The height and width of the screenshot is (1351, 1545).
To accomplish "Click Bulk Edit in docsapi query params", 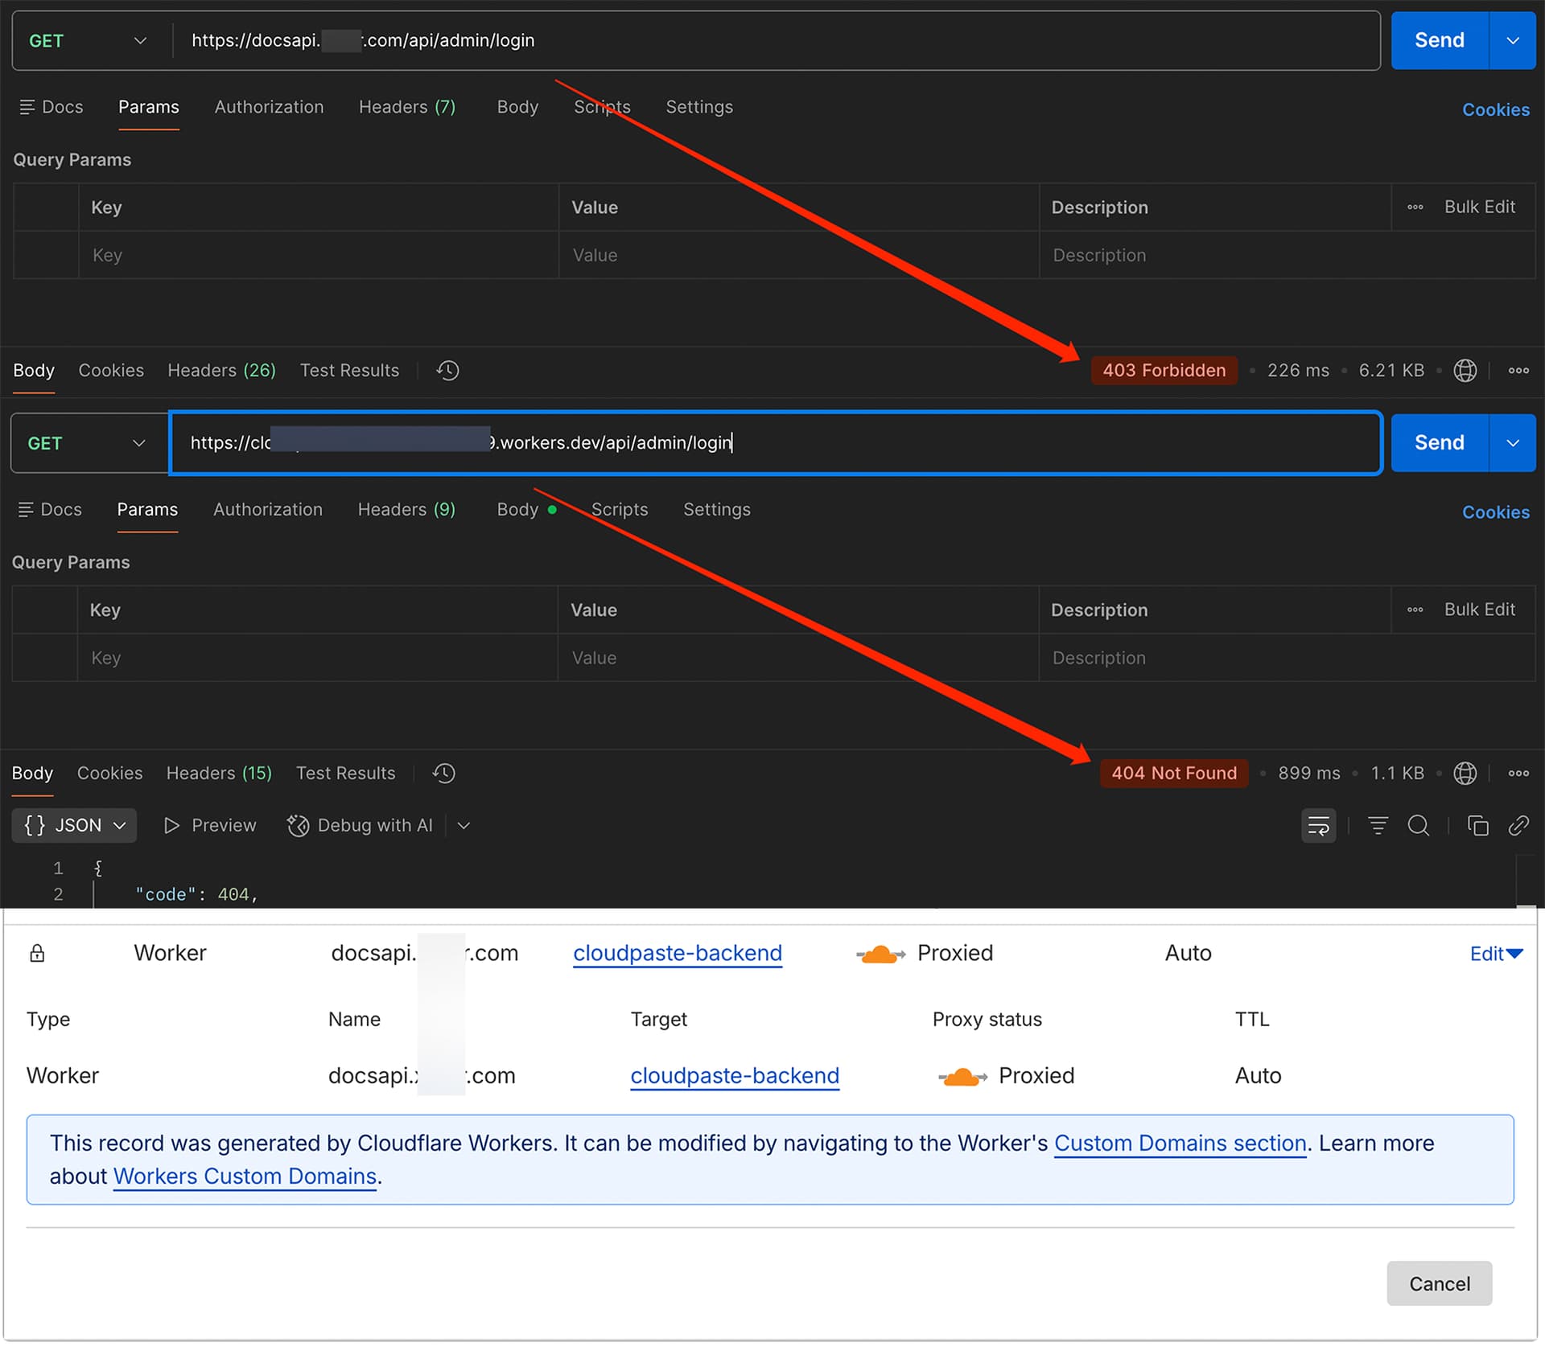I will point(1479,207).
